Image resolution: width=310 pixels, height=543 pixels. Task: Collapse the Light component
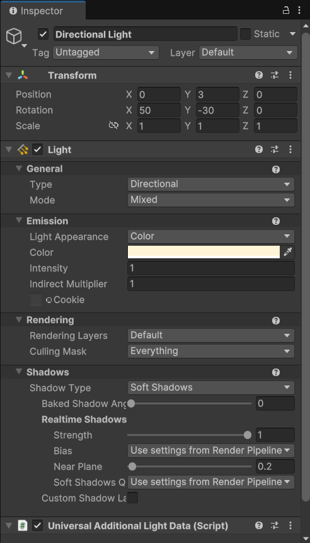coord(9,149)
